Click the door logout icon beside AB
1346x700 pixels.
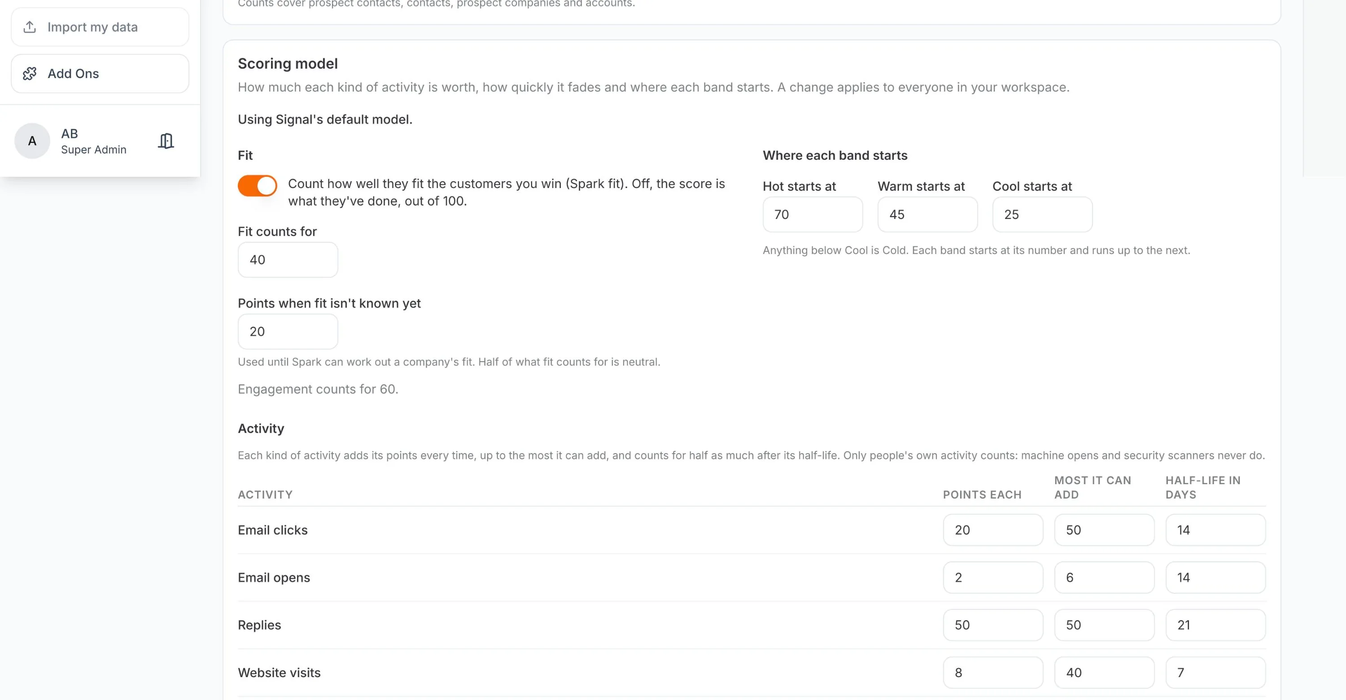click(166, 140)
